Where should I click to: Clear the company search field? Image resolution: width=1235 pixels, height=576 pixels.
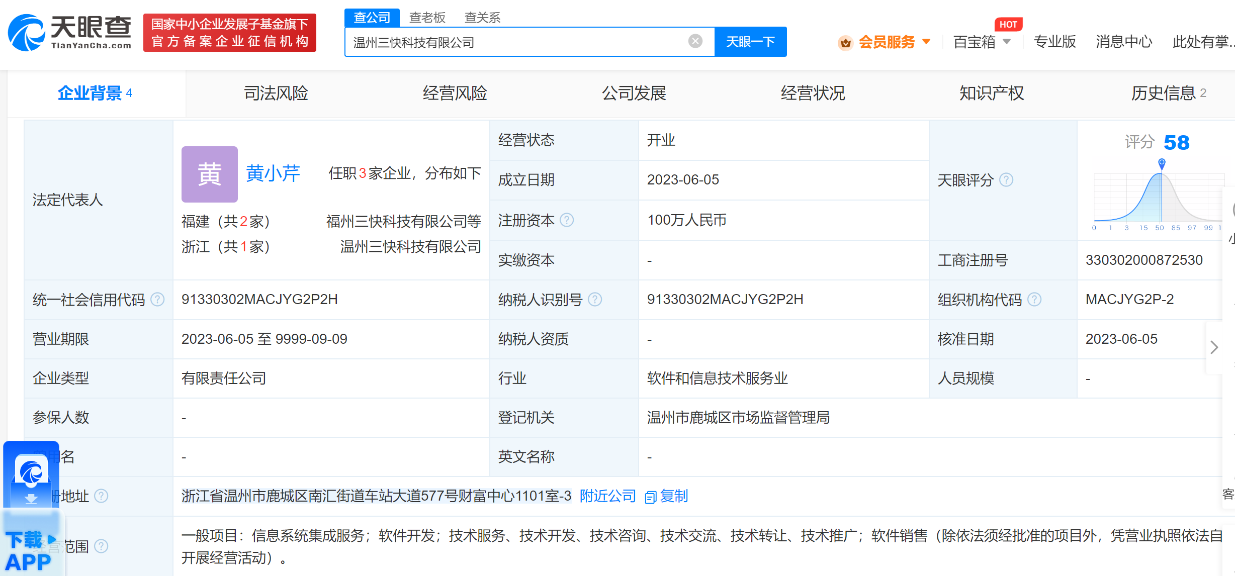coord(695,41)
